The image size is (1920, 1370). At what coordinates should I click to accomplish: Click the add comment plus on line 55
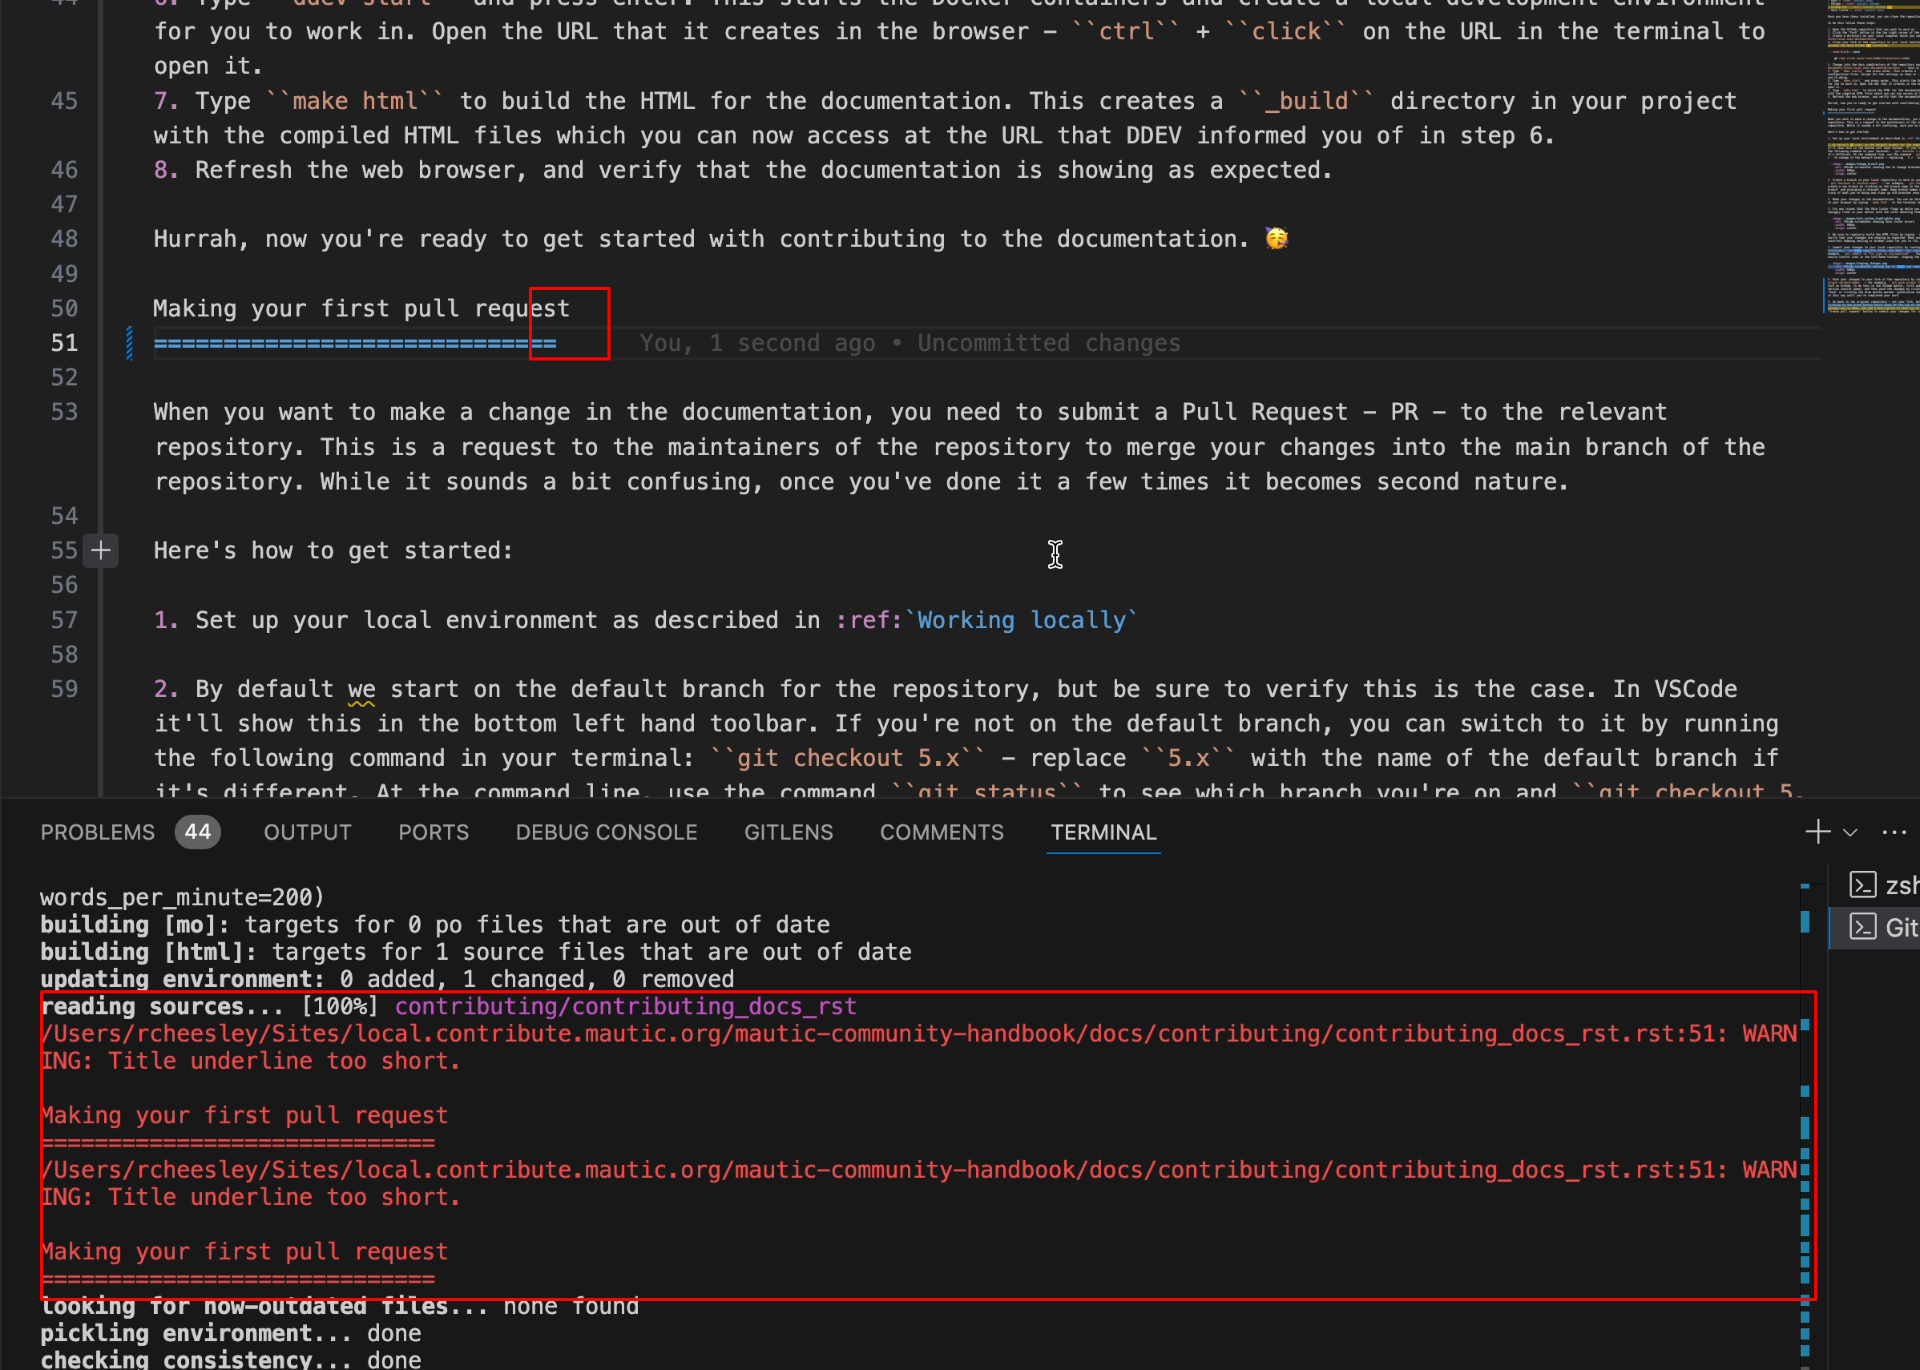100,551
